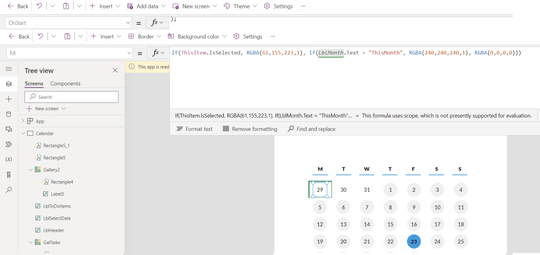This screenshot has height=255, width=540.
Task: Select day 29 on calendar
Action: [x=320, y=190]
